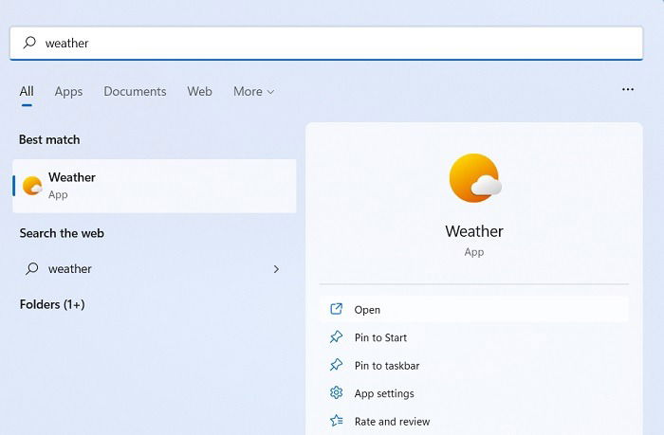The width and height of the screenshot is (664, 435).
Task: Click the magnifier icon beside the weather web search
Action: (31, 269)
